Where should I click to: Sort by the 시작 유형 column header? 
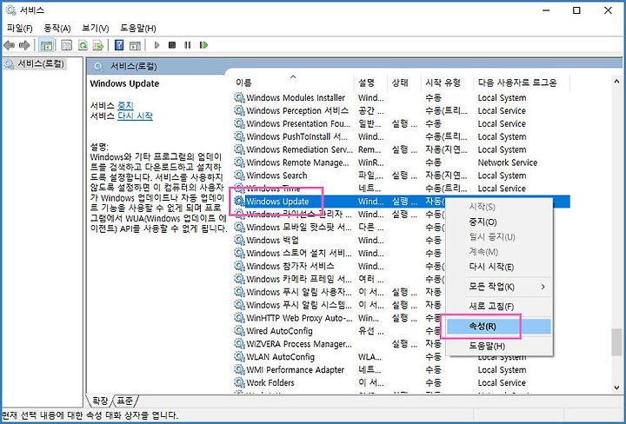[x=447, y=83]
